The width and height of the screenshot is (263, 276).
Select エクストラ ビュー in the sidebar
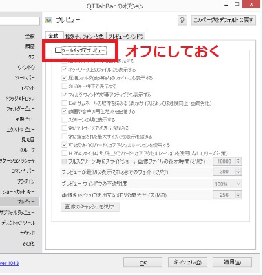(21, 130)
